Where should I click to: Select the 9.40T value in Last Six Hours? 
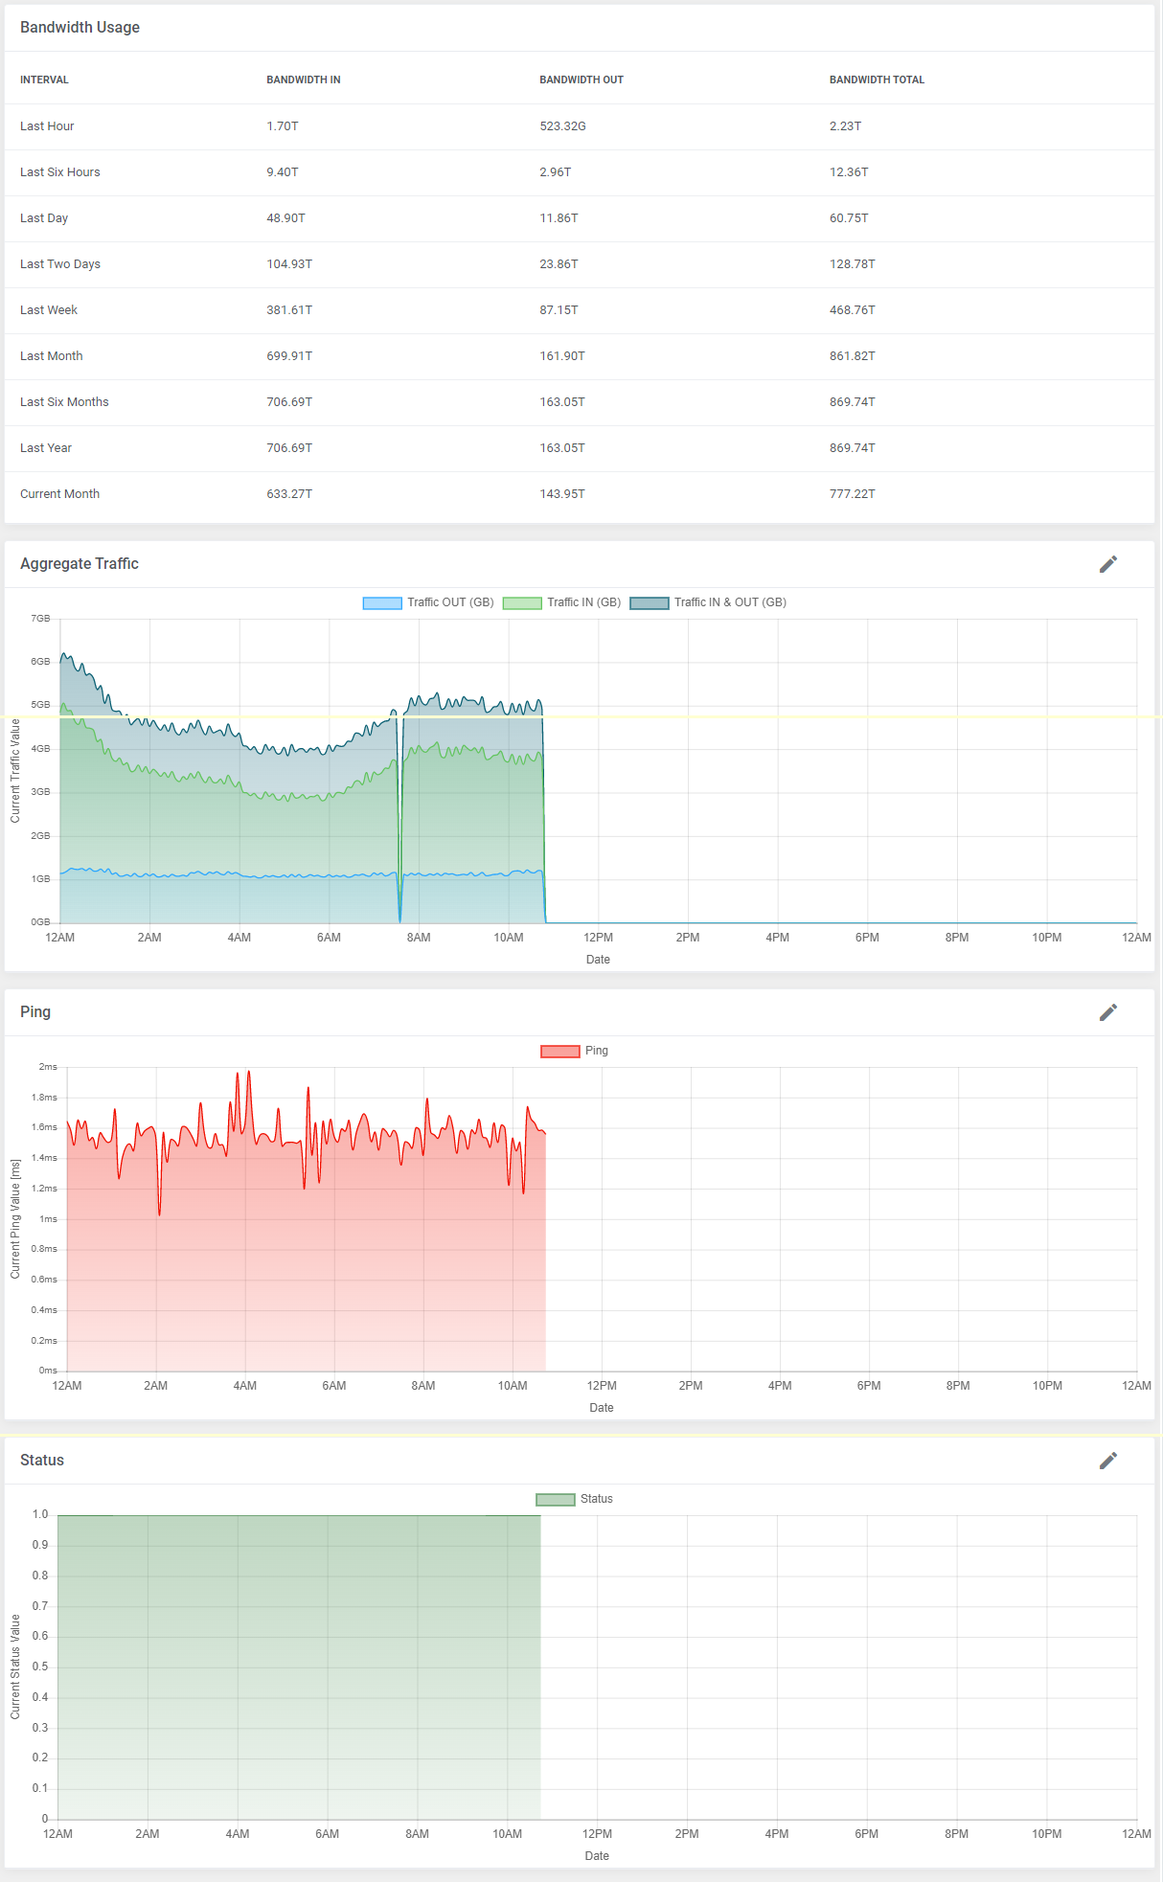tap(283, 172)
